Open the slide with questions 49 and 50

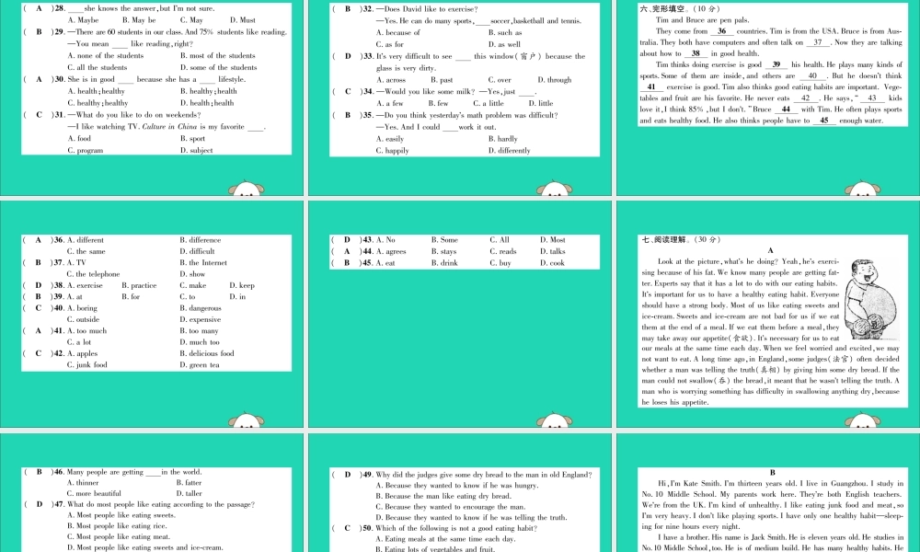[460, 493]
